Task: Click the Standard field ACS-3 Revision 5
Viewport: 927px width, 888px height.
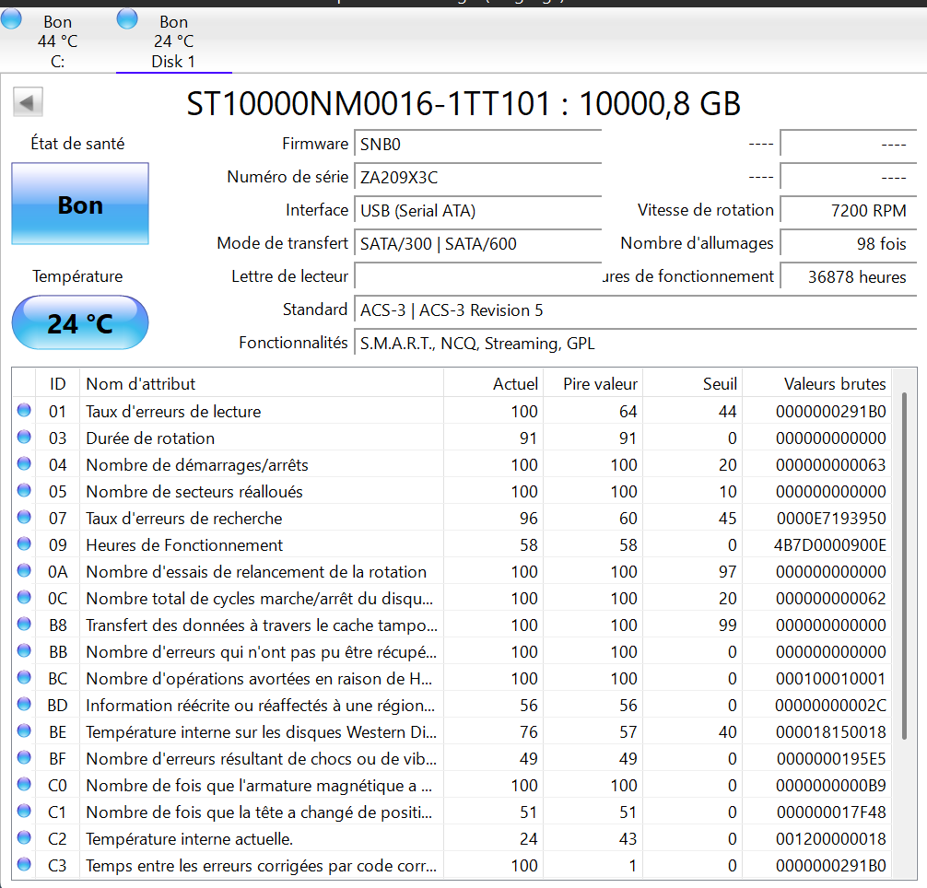Action: (636, 310)
